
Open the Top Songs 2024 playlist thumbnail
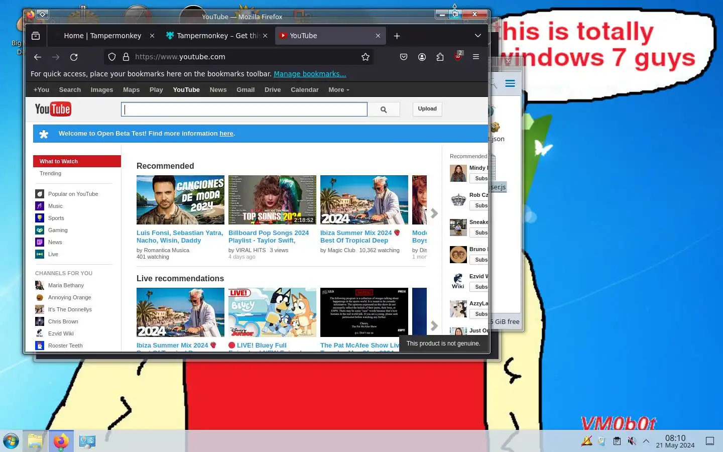(x=272, y=200)
